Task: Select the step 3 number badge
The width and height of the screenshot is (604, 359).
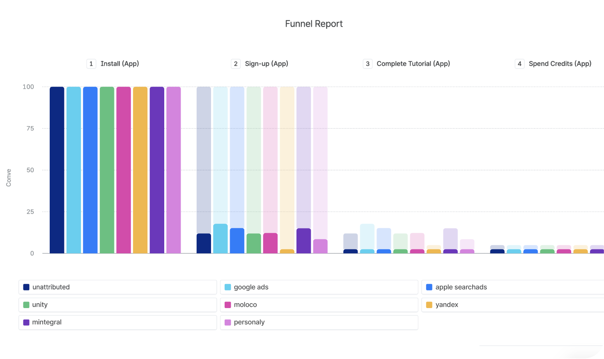Action: tap(367, 64)
